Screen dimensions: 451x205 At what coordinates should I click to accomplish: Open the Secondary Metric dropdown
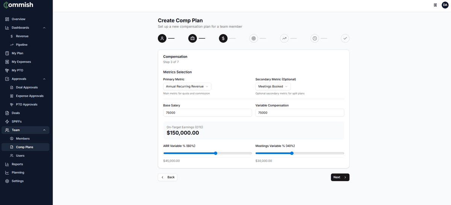coord(273,87)
